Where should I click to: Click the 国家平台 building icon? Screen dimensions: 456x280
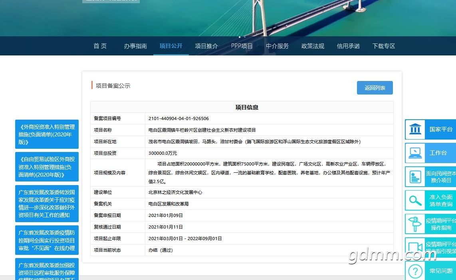click(415, 129)
